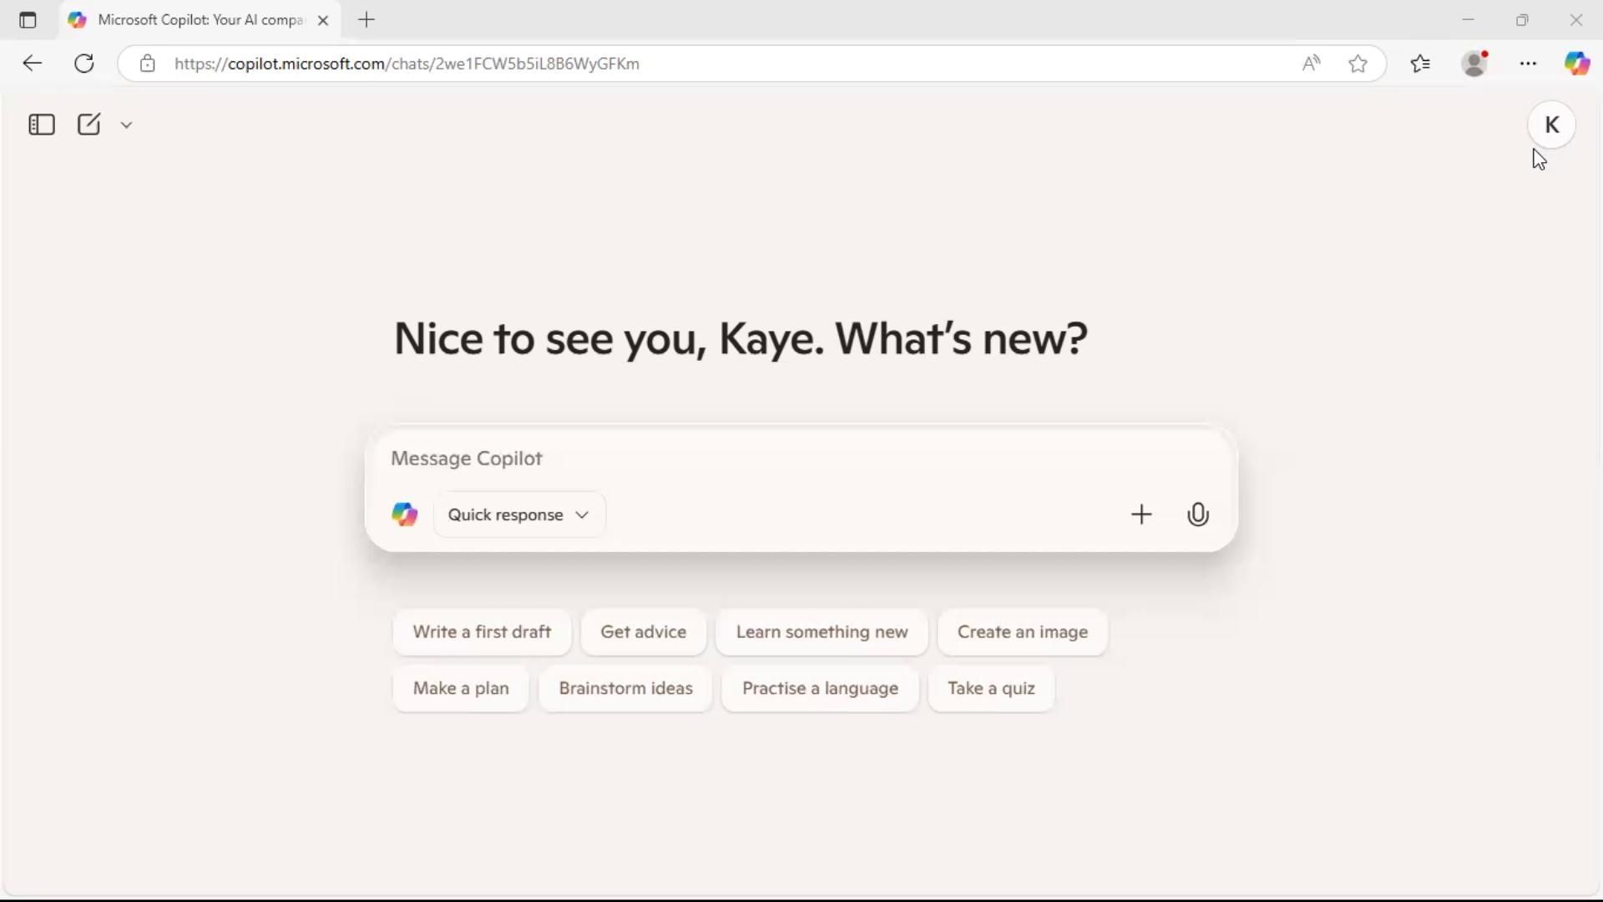This screenshot has height=902, width=1603.
Task: Click the Practise a language suggestion
Action: (x=821, y=689)
